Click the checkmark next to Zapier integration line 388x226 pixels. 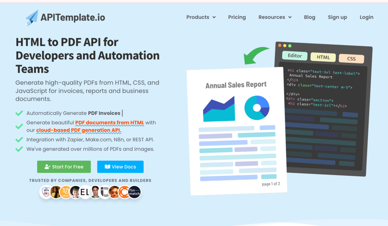[x=19, y=139]
